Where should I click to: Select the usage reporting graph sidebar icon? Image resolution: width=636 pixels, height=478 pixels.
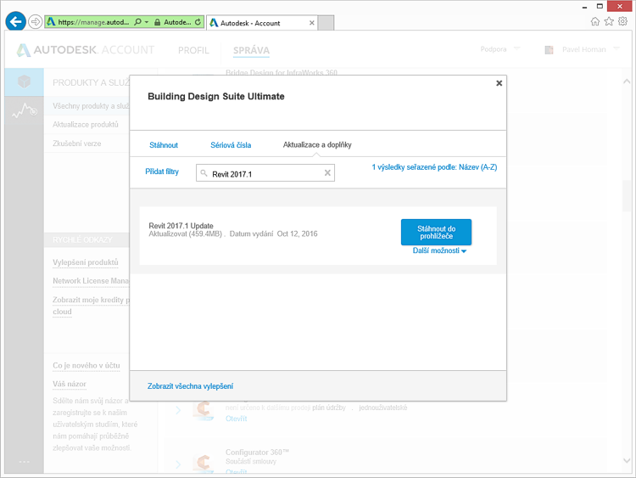[25, 110]
